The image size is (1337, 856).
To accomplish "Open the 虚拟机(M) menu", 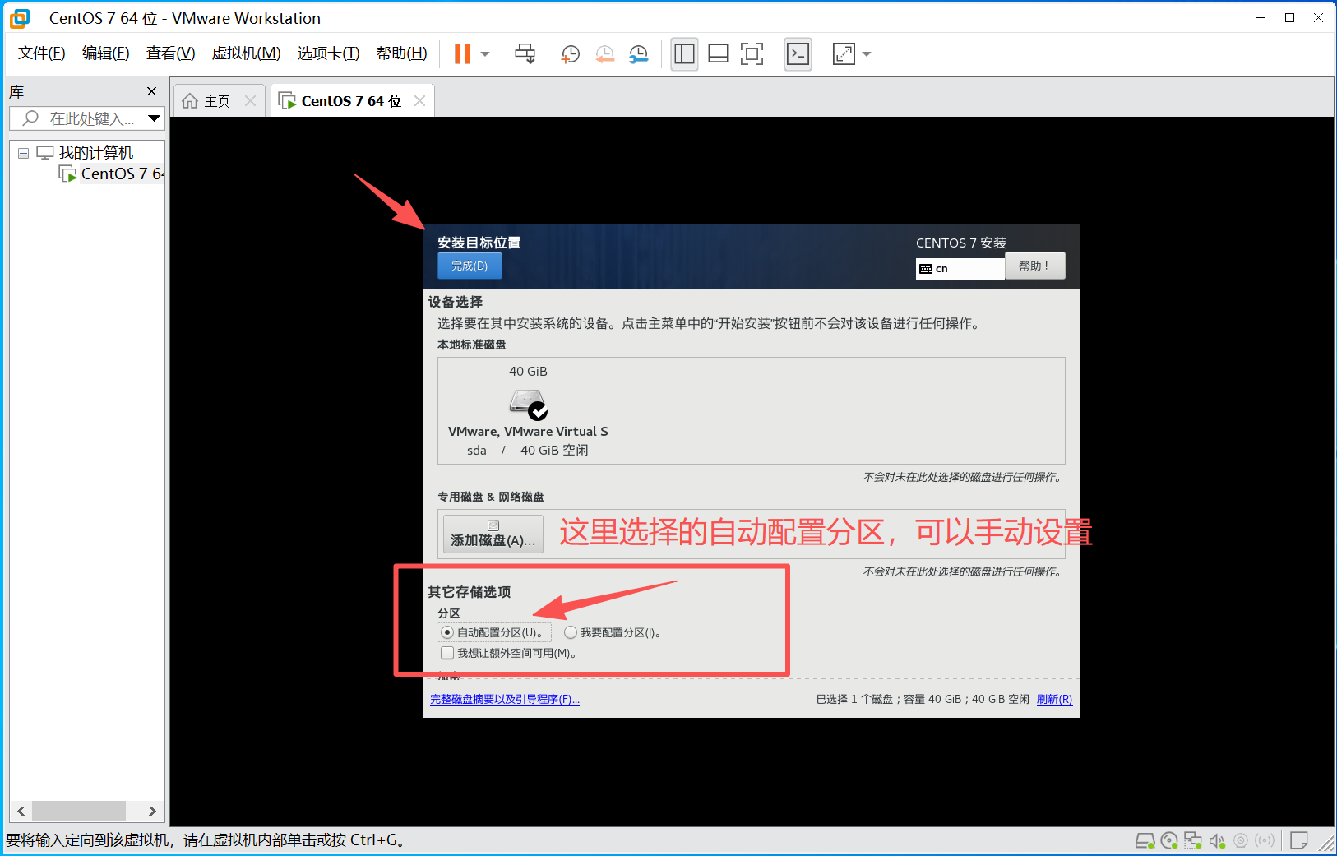I will [x=246, y=53].
